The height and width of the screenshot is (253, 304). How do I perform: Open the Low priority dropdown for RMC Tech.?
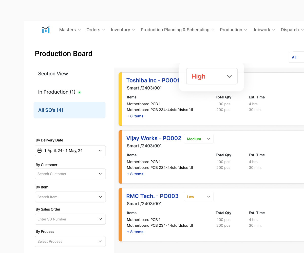point(198,197)
